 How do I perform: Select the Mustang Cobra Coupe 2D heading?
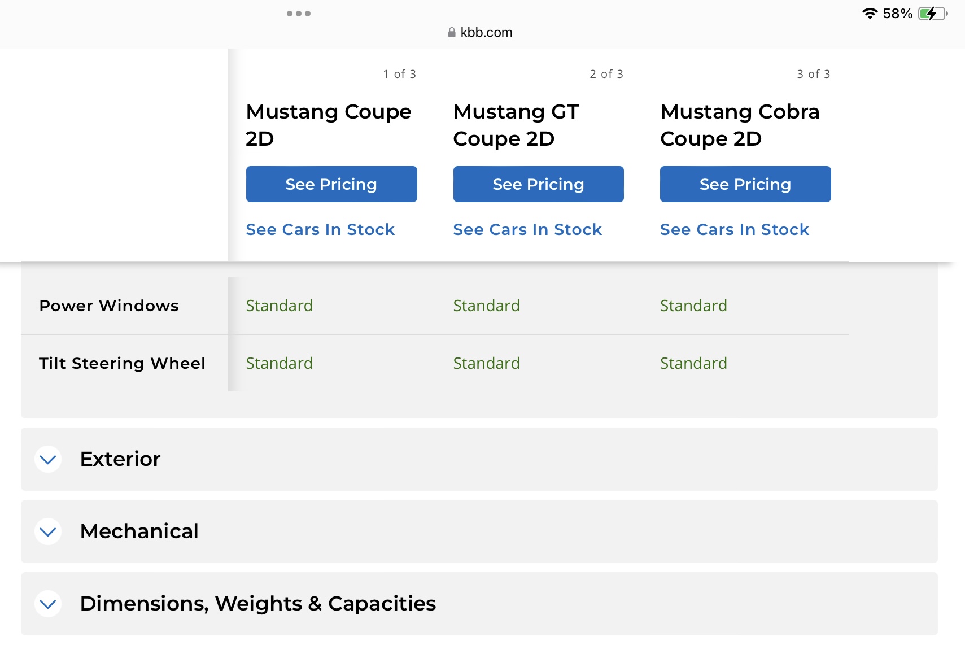(x=740, y=125)
